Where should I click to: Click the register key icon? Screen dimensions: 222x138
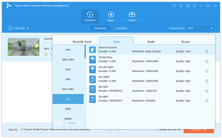[x=181, y=6]
